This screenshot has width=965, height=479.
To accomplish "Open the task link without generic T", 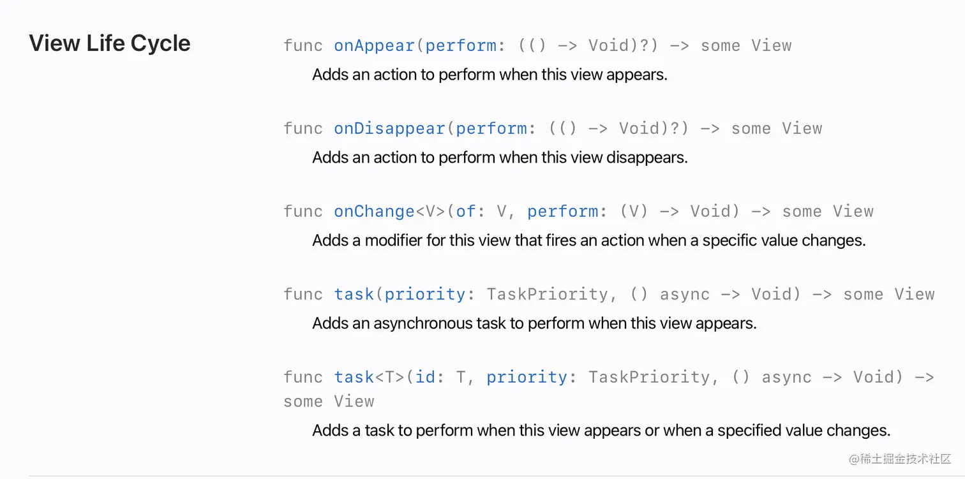I will coord(354,295).
